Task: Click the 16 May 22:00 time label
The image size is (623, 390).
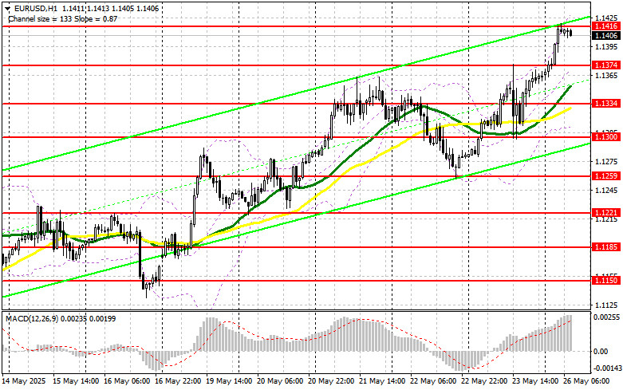Action: [x=179, y=381]
